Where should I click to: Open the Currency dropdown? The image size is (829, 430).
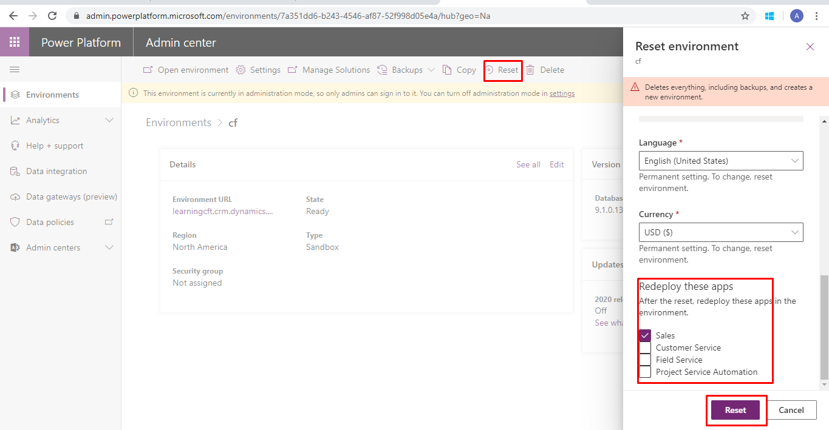(x=721, y=232)
